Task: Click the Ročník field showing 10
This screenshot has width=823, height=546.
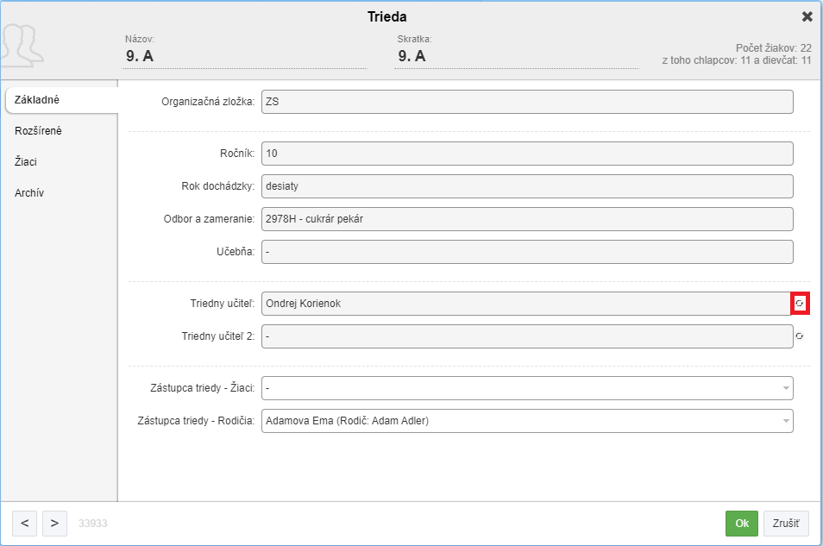Action: point(527,154)
